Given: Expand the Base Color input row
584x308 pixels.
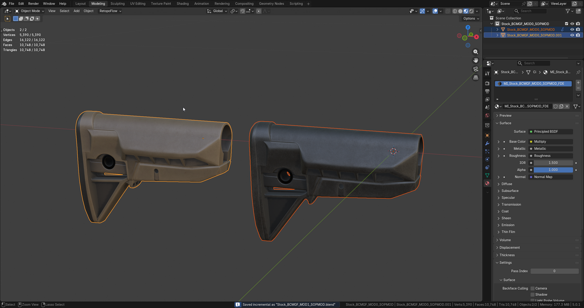Looking at the screenshot, I should click(x=498, y=142).
